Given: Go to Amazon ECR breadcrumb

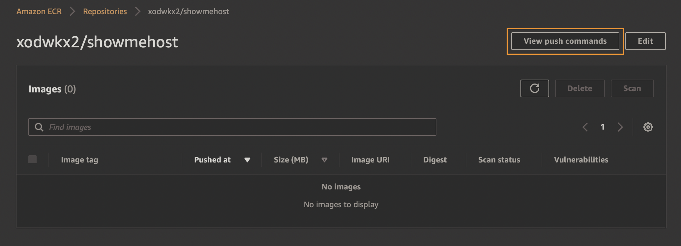Looking at the screenshot, I should [39, 12].
